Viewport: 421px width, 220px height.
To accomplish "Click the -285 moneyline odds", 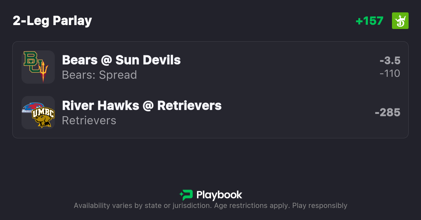I will coord(387,113).
